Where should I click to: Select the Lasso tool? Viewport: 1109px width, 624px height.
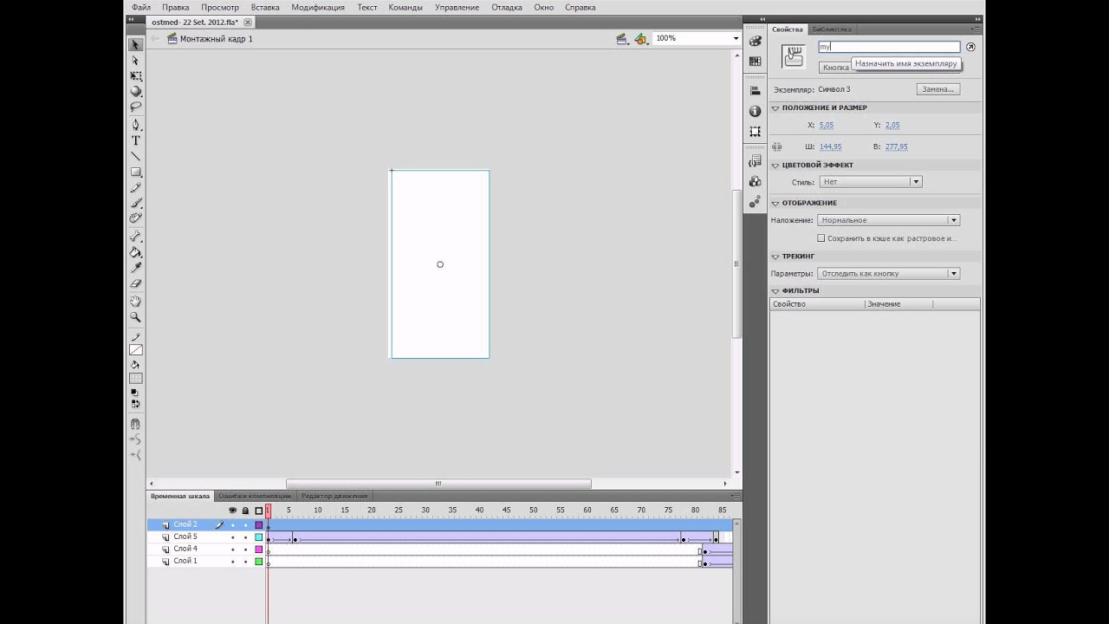[x=136, y=107]
